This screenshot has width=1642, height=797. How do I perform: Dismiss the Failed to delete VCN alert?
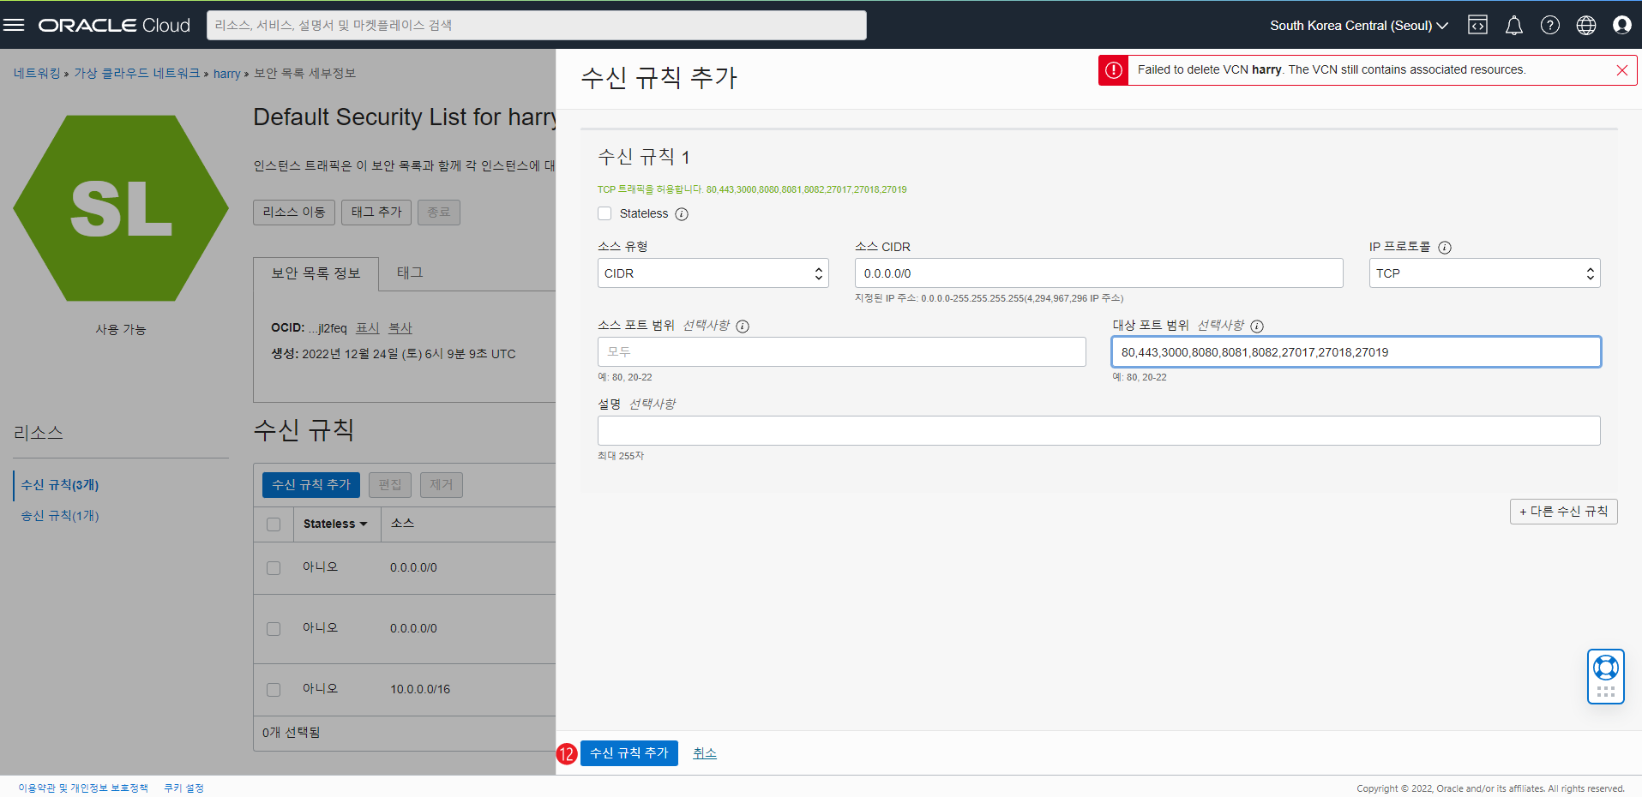click(1622, 70)
